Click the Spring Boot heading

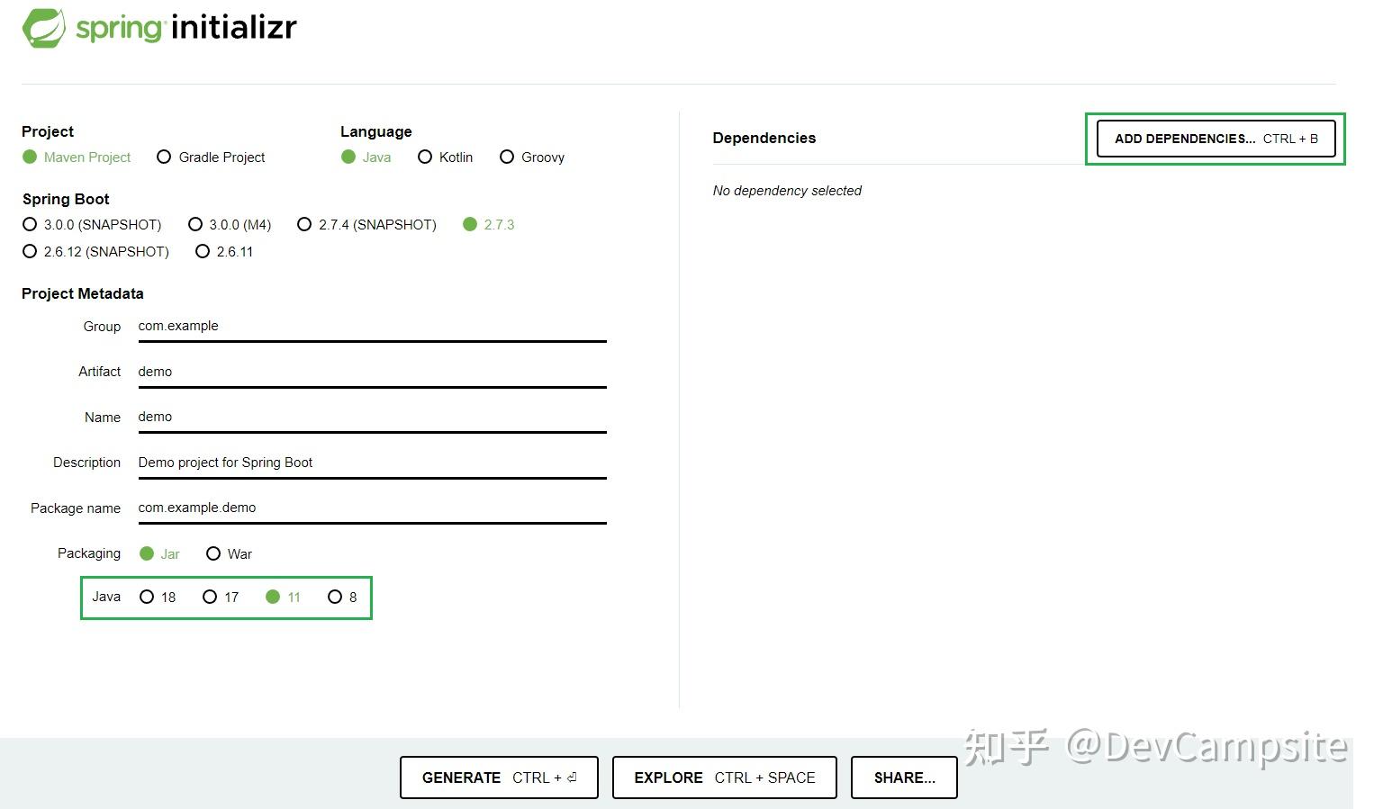[66, 199]
